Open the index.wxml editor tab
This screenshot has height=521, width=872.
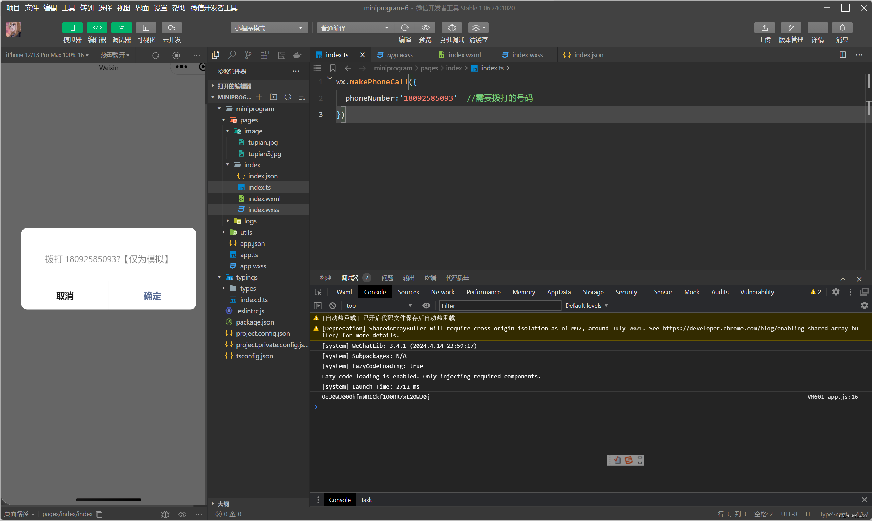464,55
